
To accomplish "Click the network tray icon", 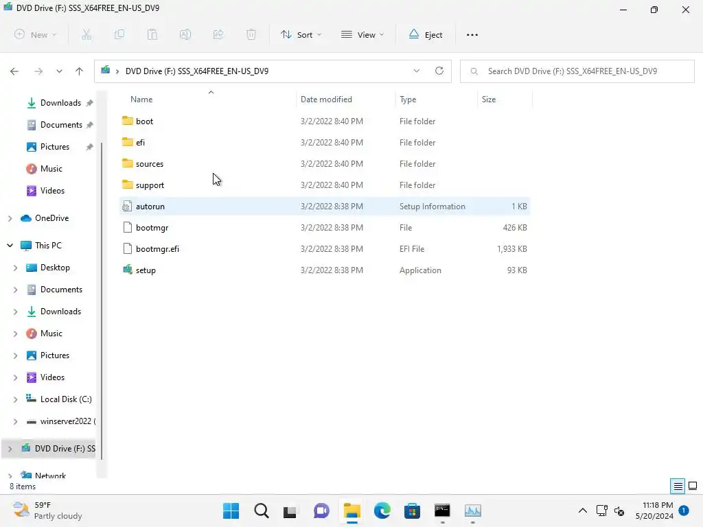I will pos(601,511).
